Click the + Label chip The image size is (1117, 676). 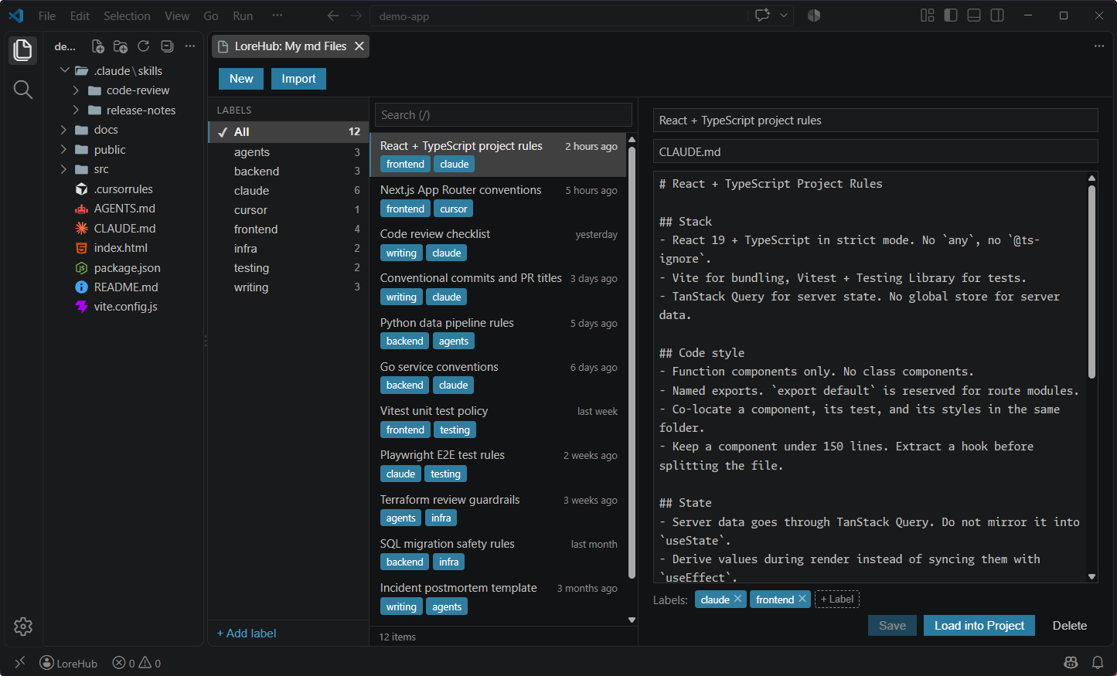click(837, 599)
